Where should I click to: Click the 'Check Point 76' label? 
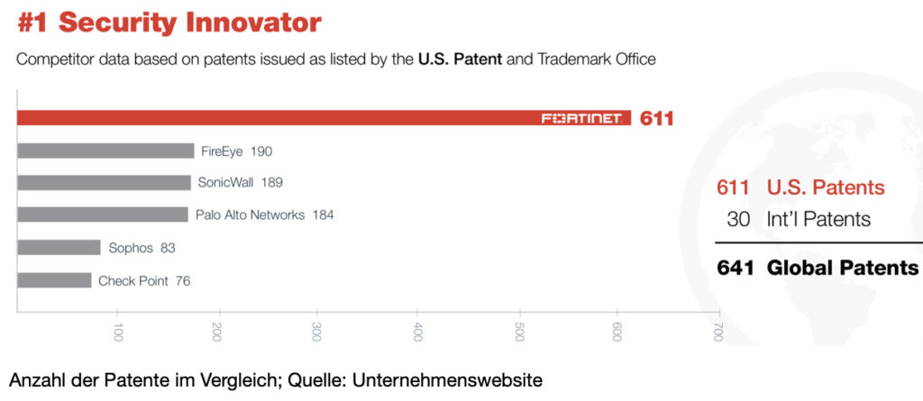point(144,281)
